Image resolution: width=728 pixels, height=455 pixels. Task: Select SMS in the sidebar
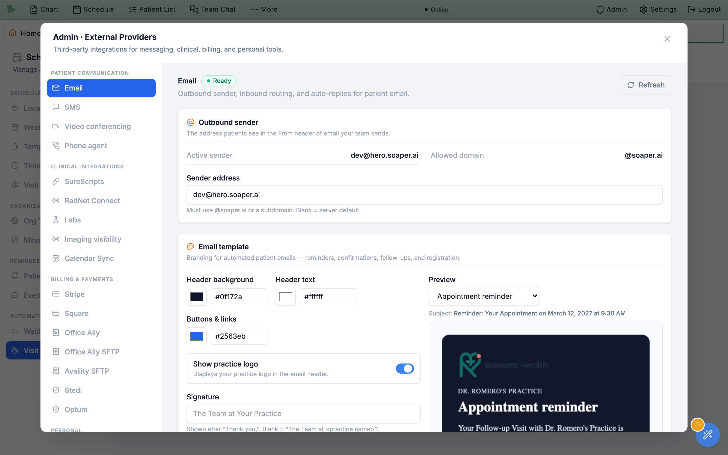coord(101,107)
